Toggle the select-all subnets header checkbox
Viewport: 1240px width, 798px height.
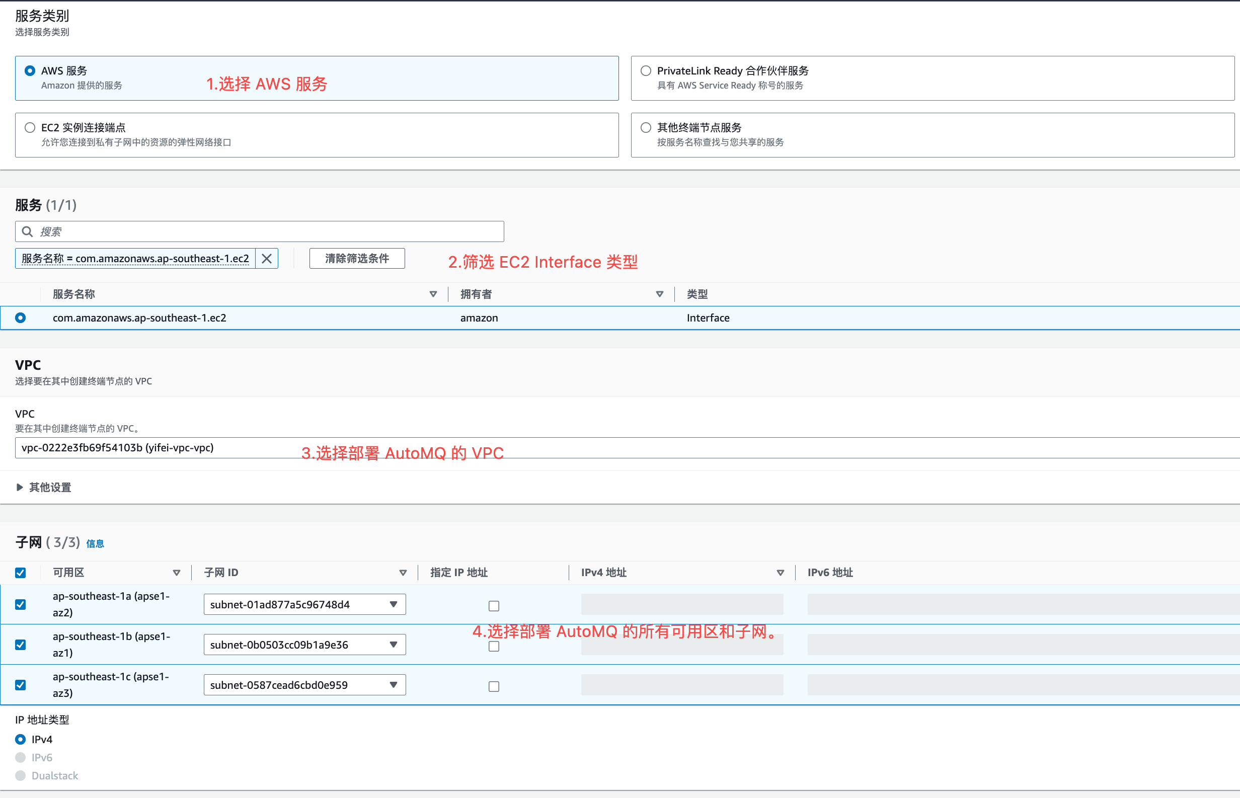(21, 573)
